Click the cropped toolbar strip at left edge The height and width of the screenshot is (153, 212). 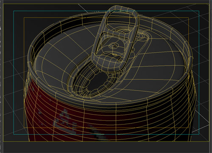(1, 71)
